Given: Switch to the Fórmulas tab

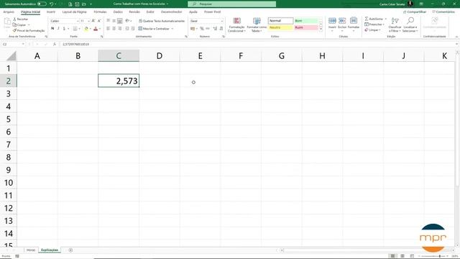Looking at the screenshot, I should point(100,12).
